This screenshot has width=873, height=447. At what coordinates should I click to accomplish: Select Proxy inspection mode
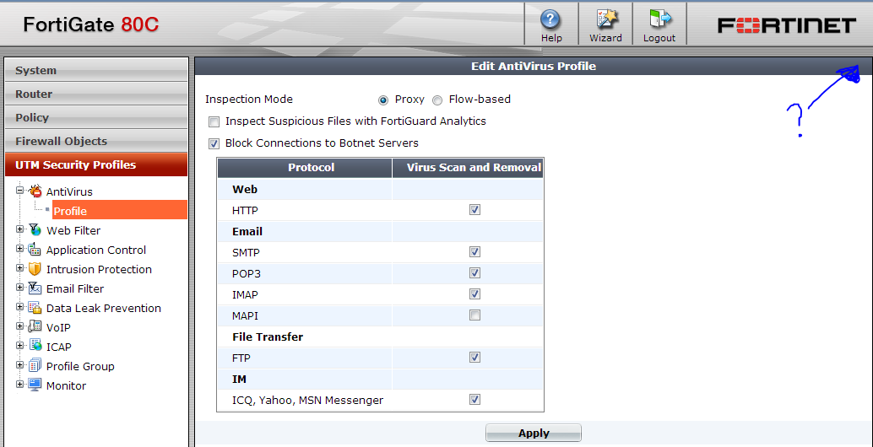coord(382,100)
